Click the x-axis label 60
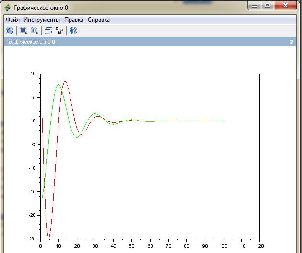 150,246
